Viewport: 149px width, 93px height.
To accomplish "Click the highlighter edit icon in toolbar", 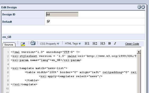I will click(x=23, y=44).
